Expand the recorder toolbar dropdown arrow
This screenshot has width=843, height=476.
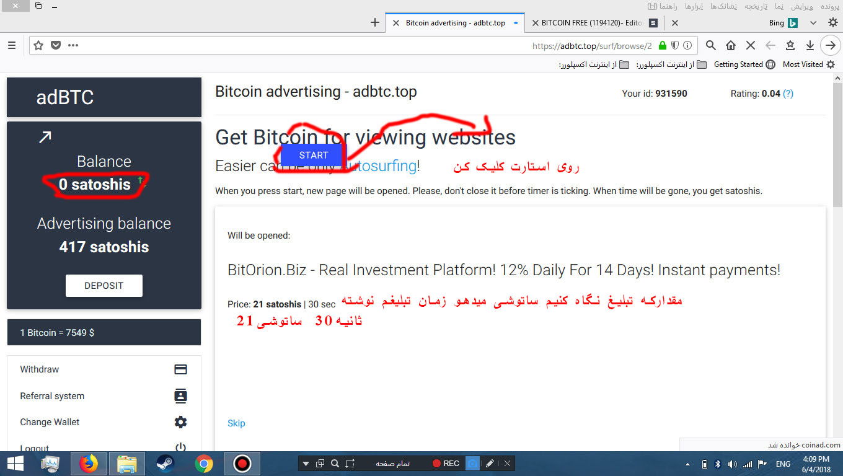coord(306,464)
